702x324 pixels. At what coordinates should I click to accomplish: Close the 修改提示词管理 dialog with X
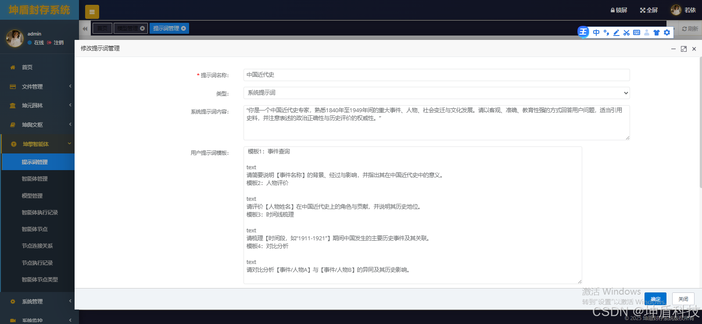point(694,49)
